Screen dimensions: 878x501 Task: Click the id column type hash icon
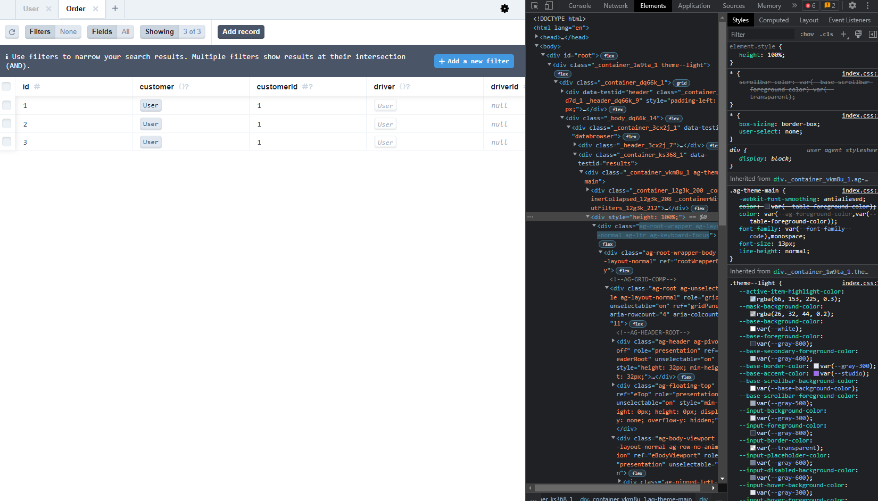coord(37,87)
